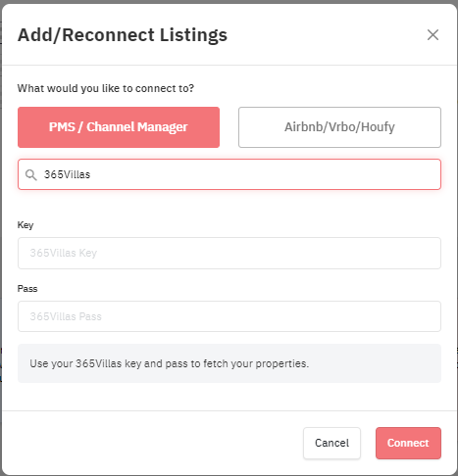Viewport: 458px width, 476px height.
Task: Click the 'What would you like to connect to?' prompt
Action: click(106, 88)
